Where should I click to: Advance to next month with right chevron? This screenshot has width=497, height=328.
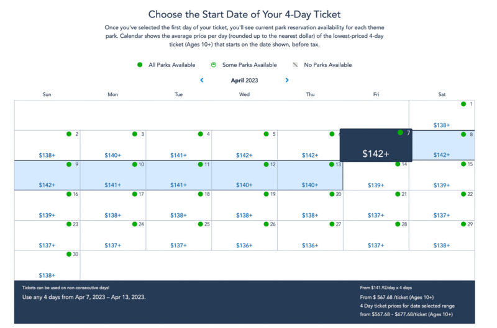point(287,81)
